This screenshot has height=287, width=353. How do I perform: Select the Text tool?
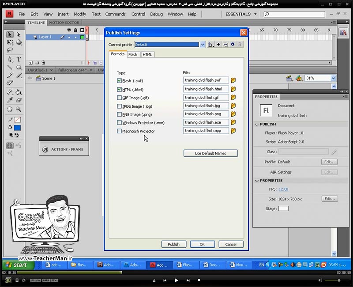point(19,59)
